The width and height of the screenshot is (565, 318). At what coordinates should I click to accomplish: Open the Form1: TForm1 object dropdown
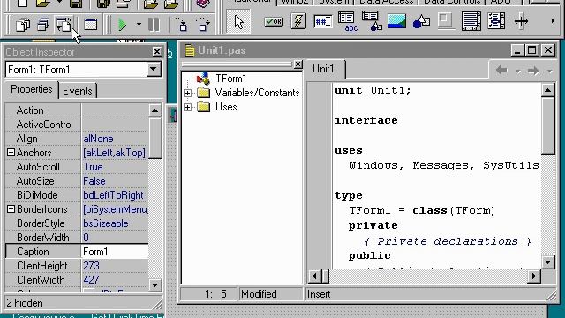[x=154, y=69]
